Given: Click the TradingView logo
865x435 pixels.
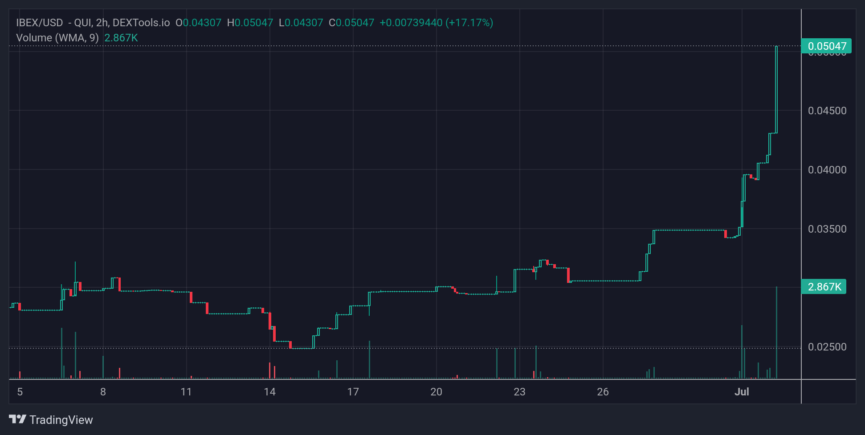Looking at the screenshot, I should [x=18, y=419].
